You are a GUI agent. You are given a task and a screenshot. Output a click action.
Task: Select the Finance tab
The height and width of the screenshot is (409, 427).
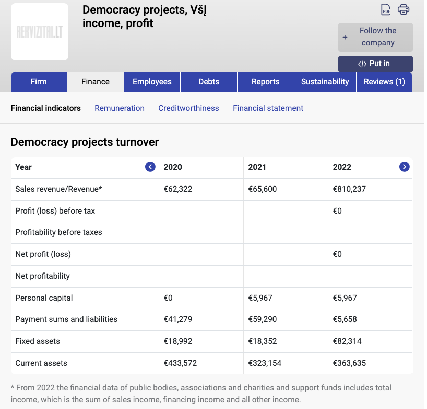coord(96,82)
